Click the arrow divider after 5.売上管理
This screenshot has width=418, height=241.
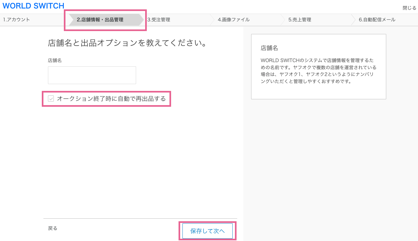coord(354,20)
